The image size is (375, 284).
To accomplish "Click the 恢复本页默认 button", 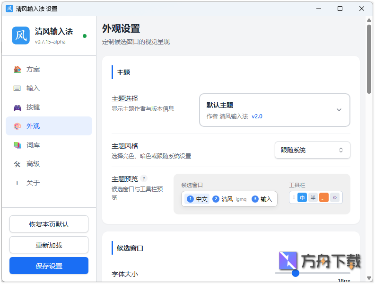I will click(49, 224).
